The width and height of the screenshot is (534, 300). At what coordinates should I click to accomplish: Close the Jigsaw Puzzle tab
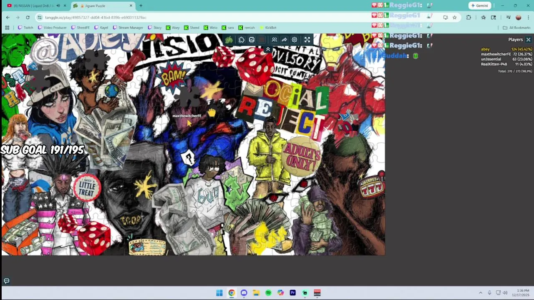(131, 5)
